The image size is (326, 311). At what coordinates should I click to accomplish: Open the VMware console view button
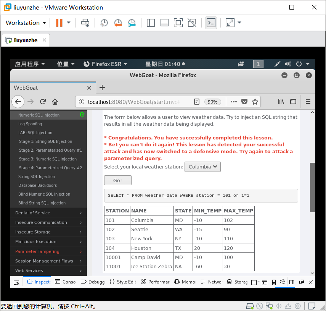[x=211, y=23]
